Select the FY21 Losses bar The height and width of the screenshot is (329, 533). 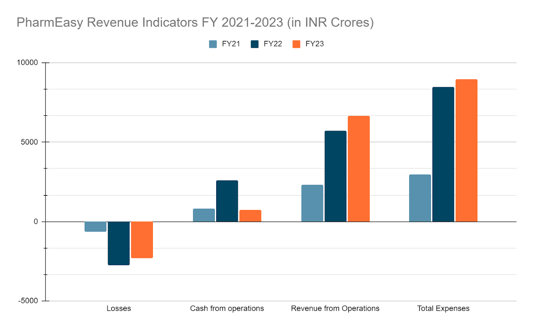tap(95, 226)
